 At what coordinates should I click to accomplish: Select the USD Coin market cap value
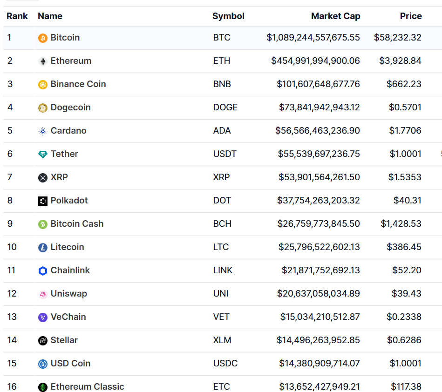click(x=320, y=364)
